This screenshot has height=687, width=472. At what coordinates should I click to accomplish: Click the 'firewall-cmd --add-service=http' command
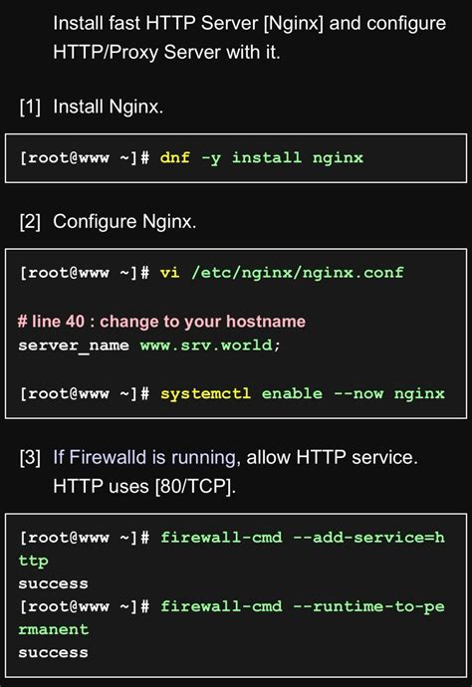pyautogui.click(x=232, y=549)
